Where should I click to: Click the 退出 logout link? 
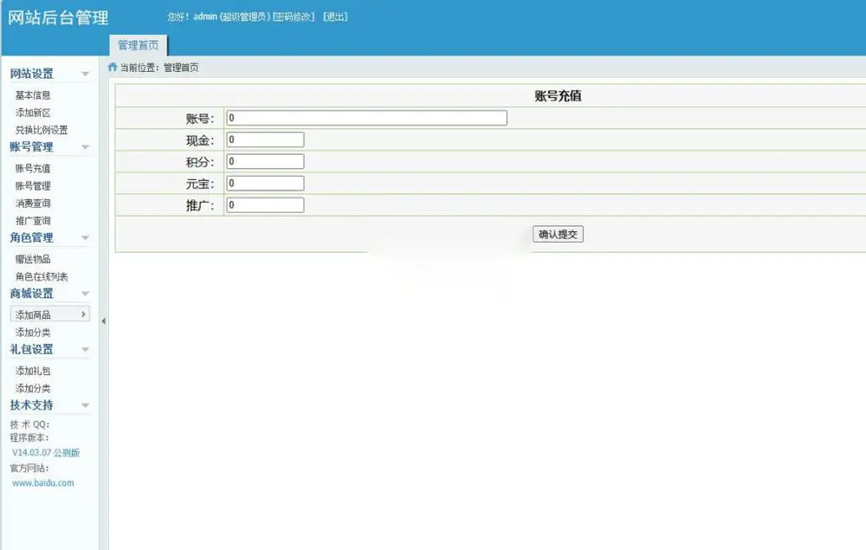pyautogui.click(x=334, y=17)
